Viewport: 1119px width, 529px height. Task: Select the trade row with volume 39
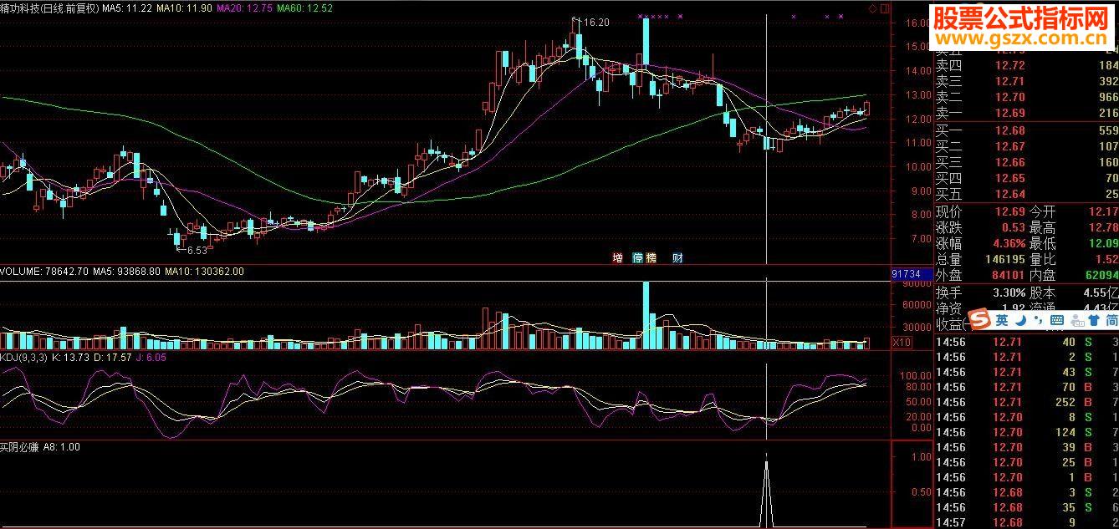tap(1026, 447)
